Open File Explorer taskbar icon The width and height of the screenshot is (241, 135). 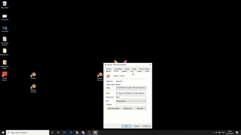(x=95, y=132)
